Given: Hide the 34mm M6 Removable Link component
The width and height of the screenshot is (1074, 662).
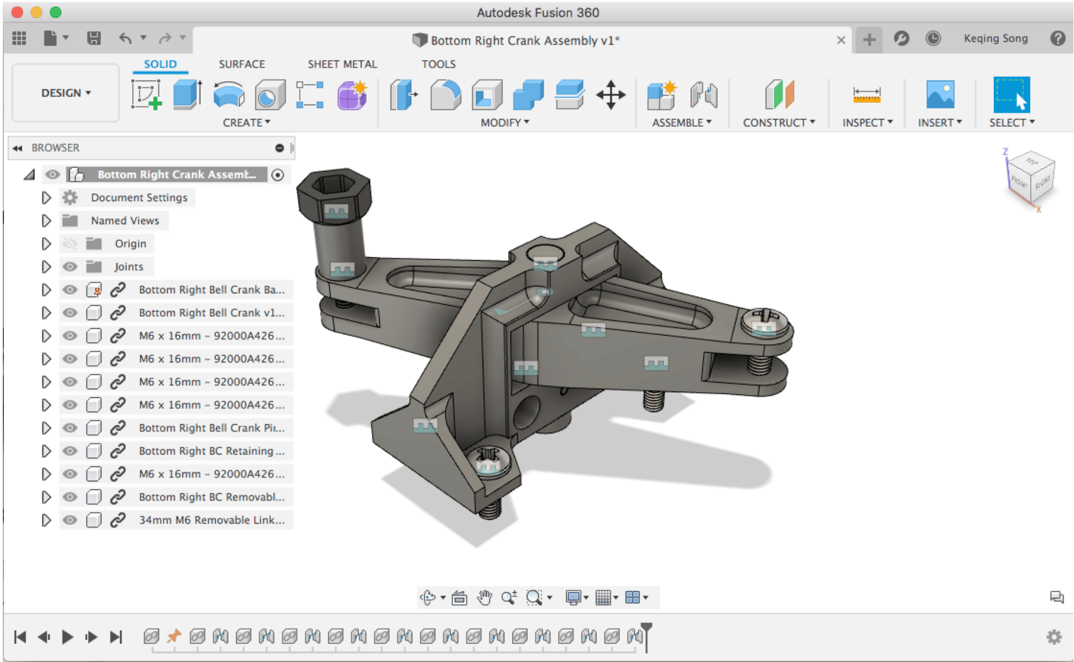Looking at the screenshot, I should (70, 520).
